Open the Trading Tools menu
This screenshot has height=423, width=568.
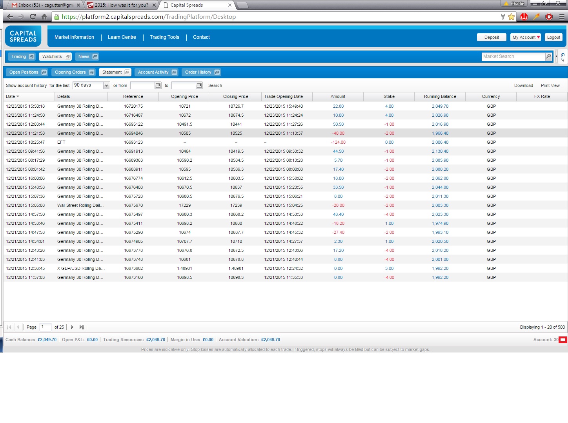(x=164, y=37)
